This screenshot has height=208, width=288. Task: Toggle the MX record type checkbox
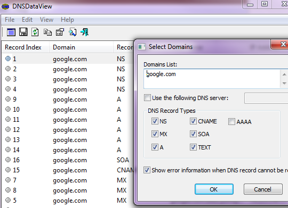tap(155, 134)
